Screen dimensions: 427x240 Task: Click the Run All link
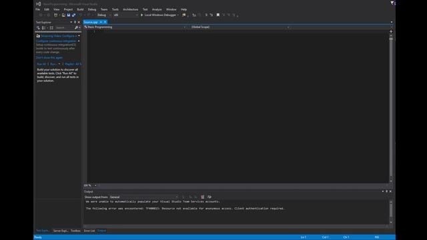tap(41, 64)
